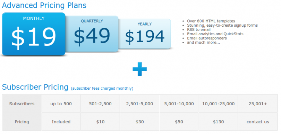
Task: Click 'Email autoresponders' feature item
Action: 207,38
